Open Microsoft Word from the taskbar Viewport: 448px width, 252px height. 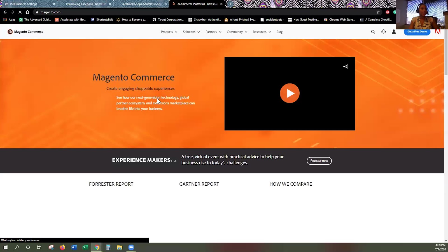coord(74,247)
